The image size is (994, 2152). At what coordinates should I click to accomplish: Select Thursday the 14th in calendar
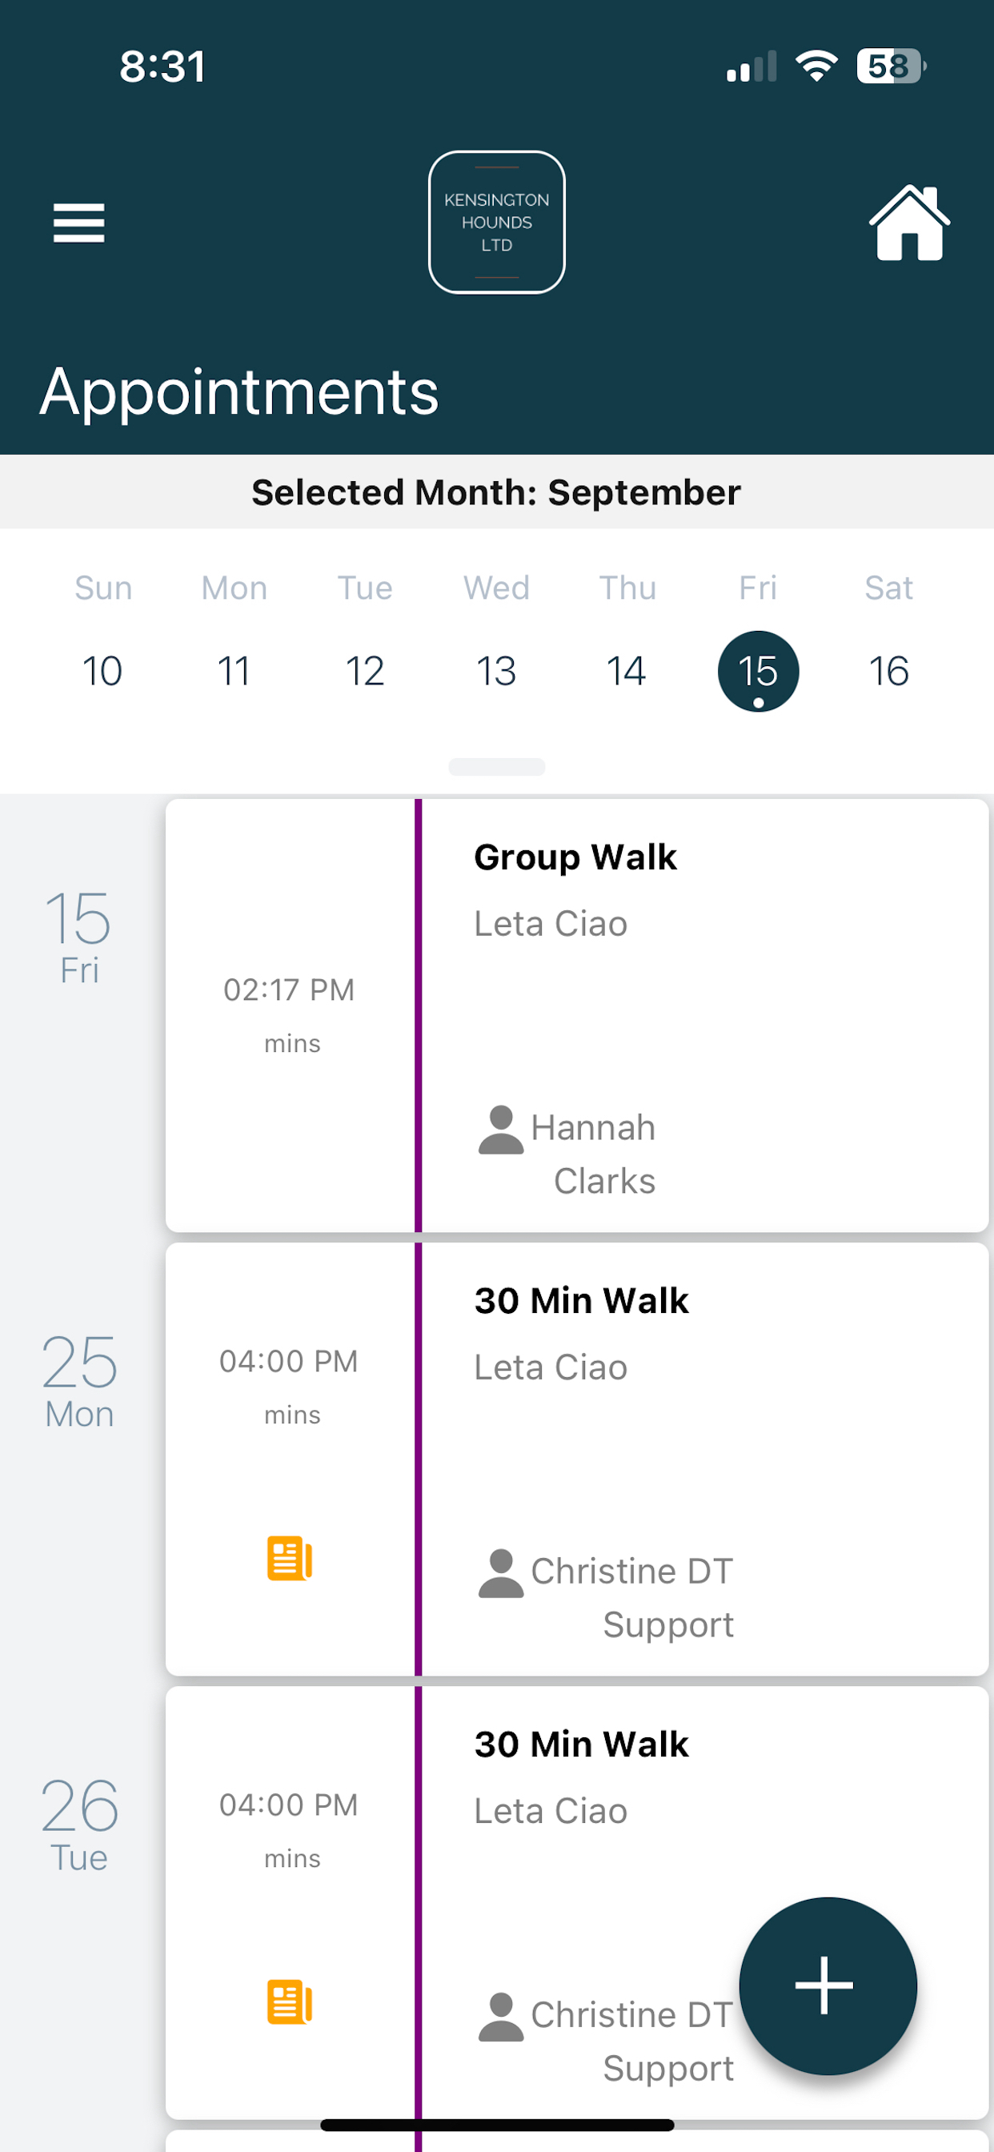pos(627,671)
